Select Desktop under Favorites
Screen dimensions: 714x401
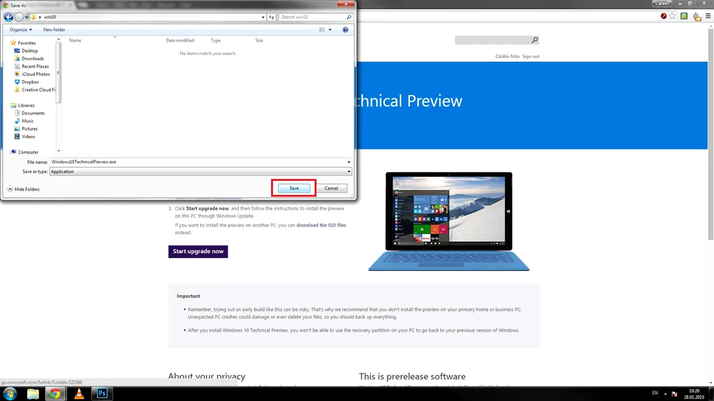29,51
